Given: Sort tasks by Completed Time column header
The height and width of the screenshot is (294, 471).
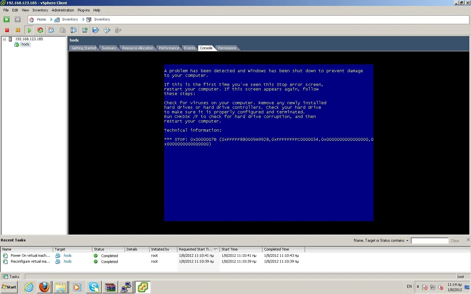Looking at the screenshot, I should 283,249.
